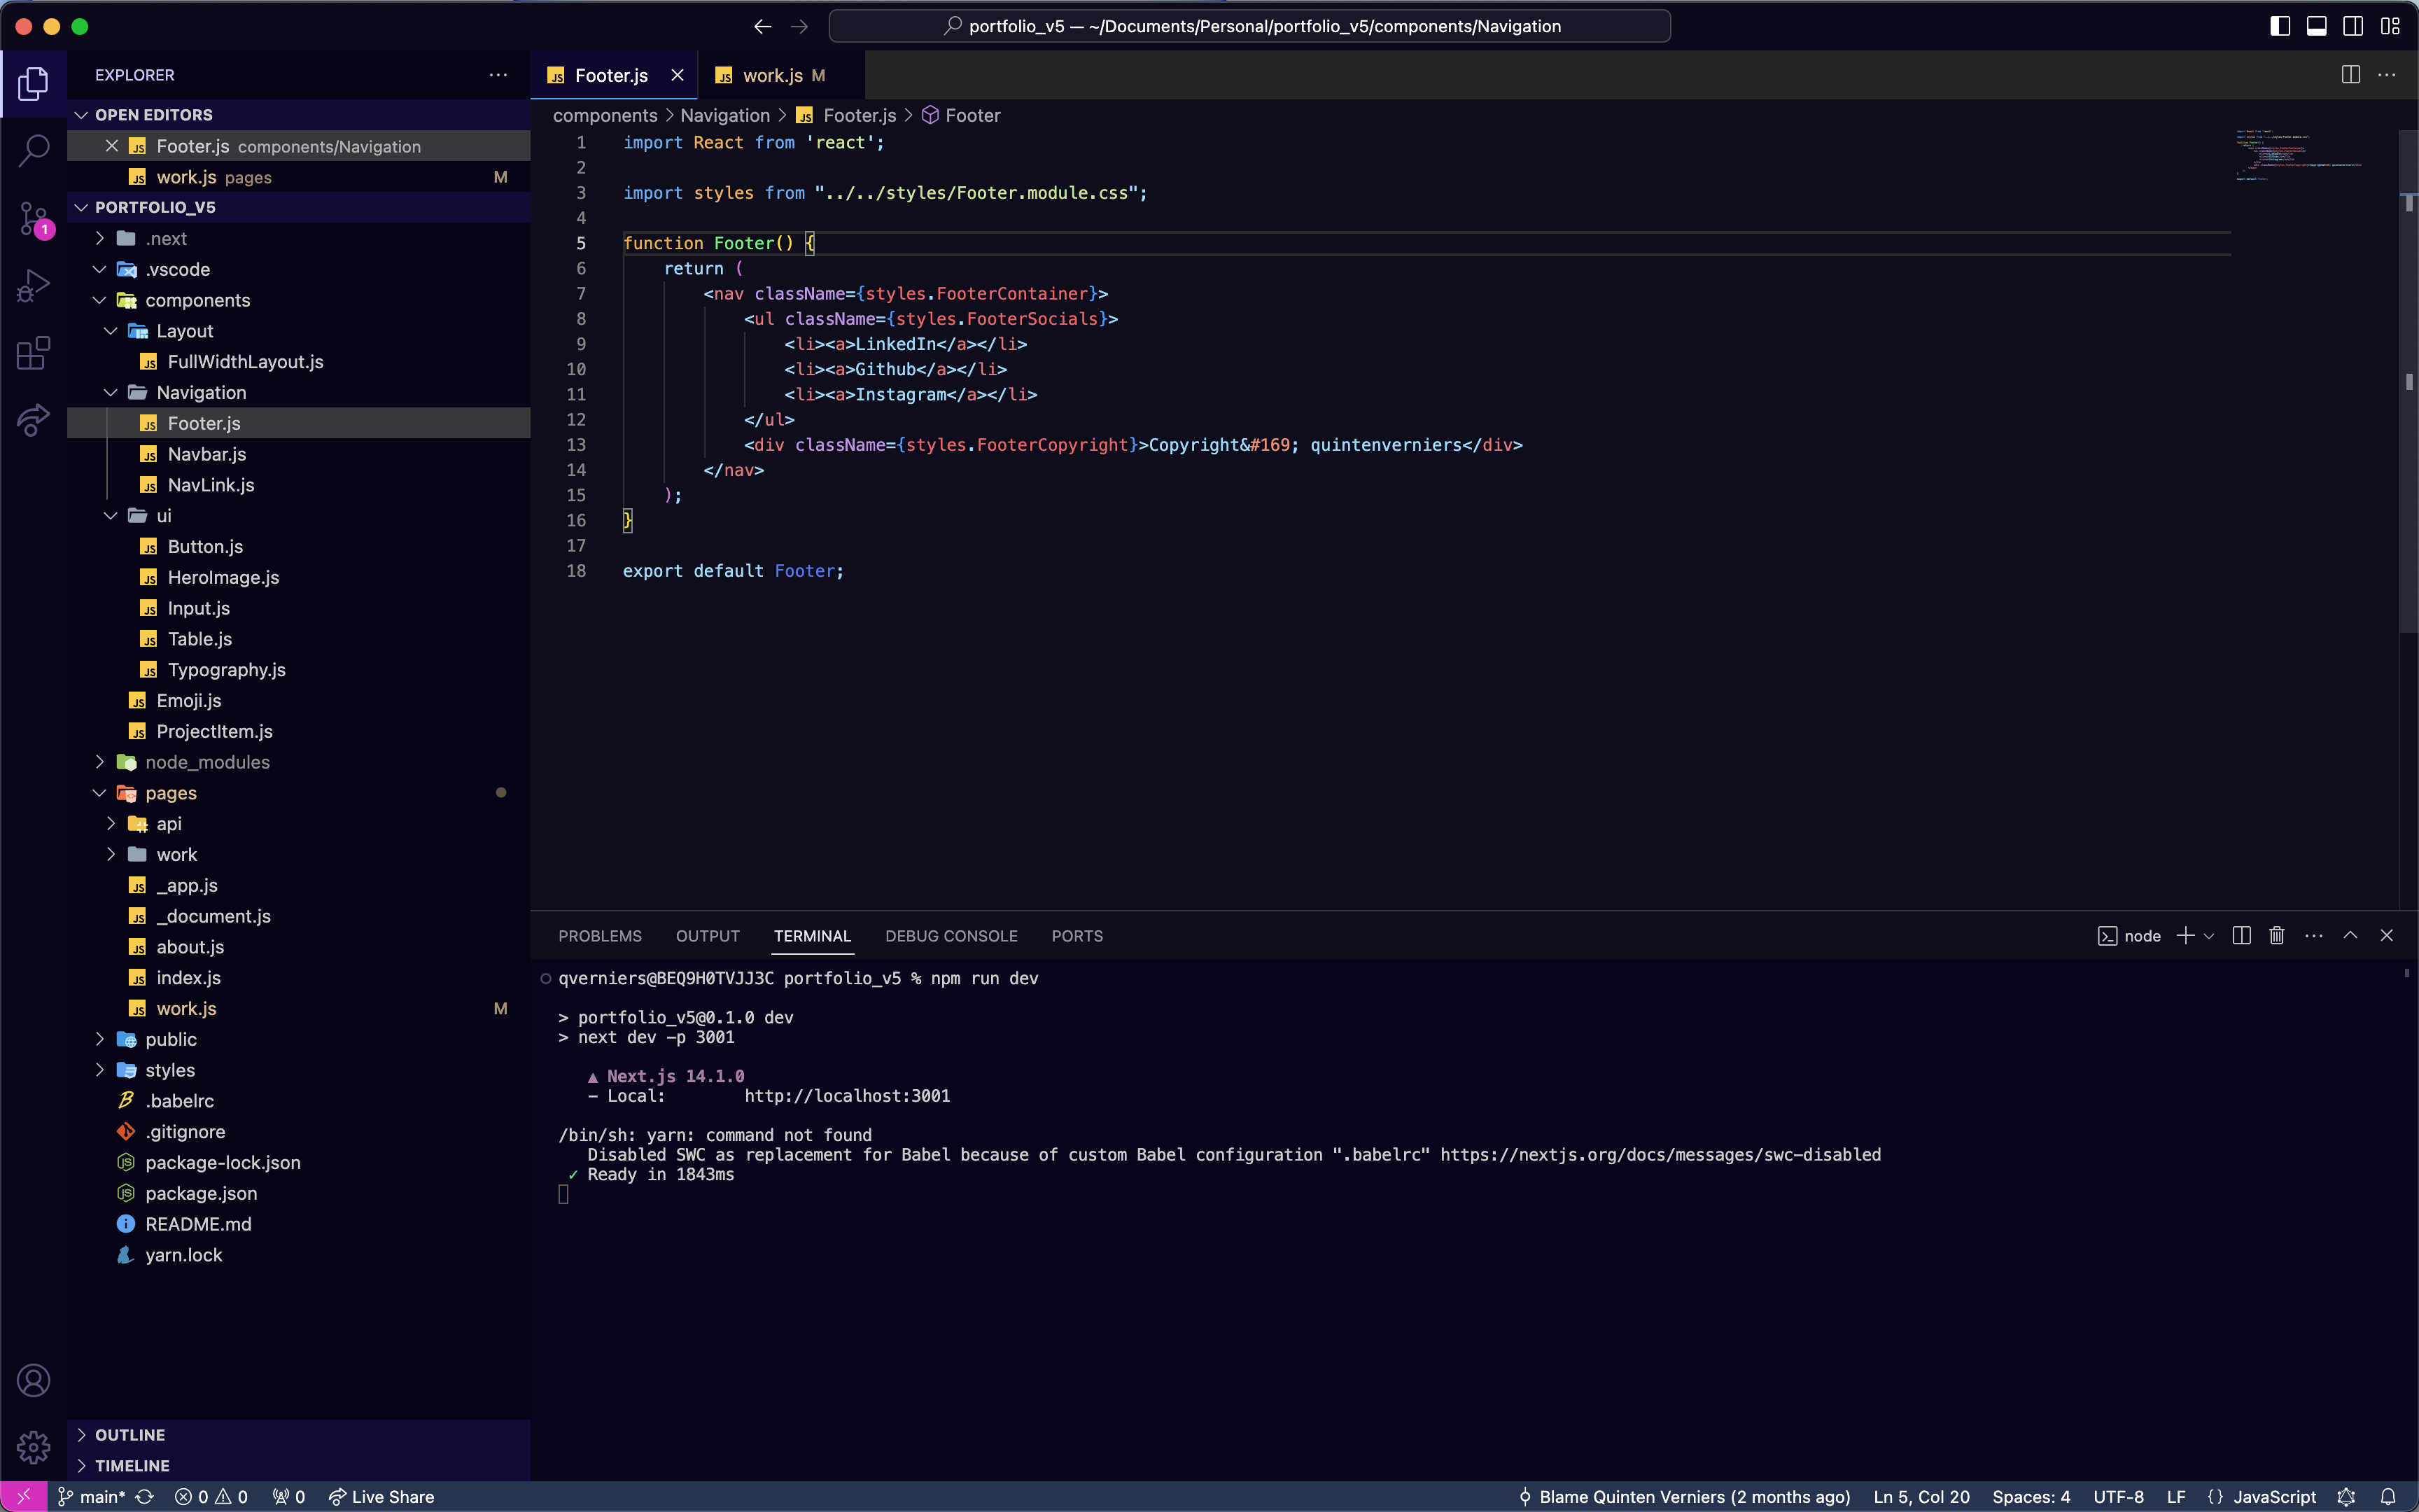Open package.json in the explorer

coord(299,1193)
